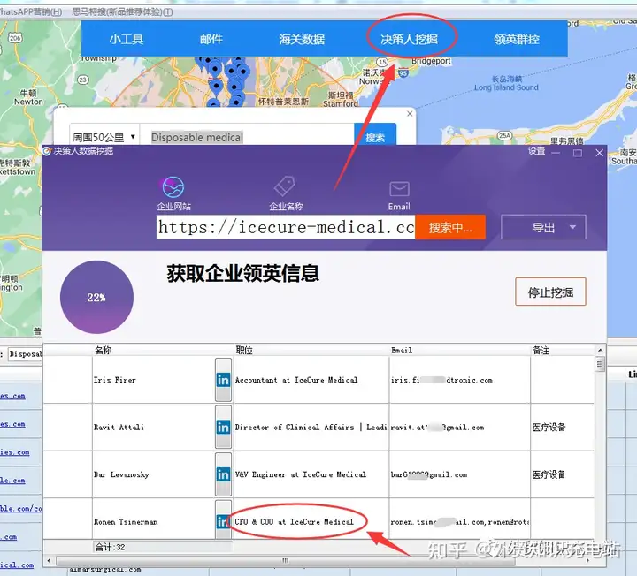Click 医疗设备 note in Ravit Attali row
Screen dimensions: 637x576
[x=549, y=427]
